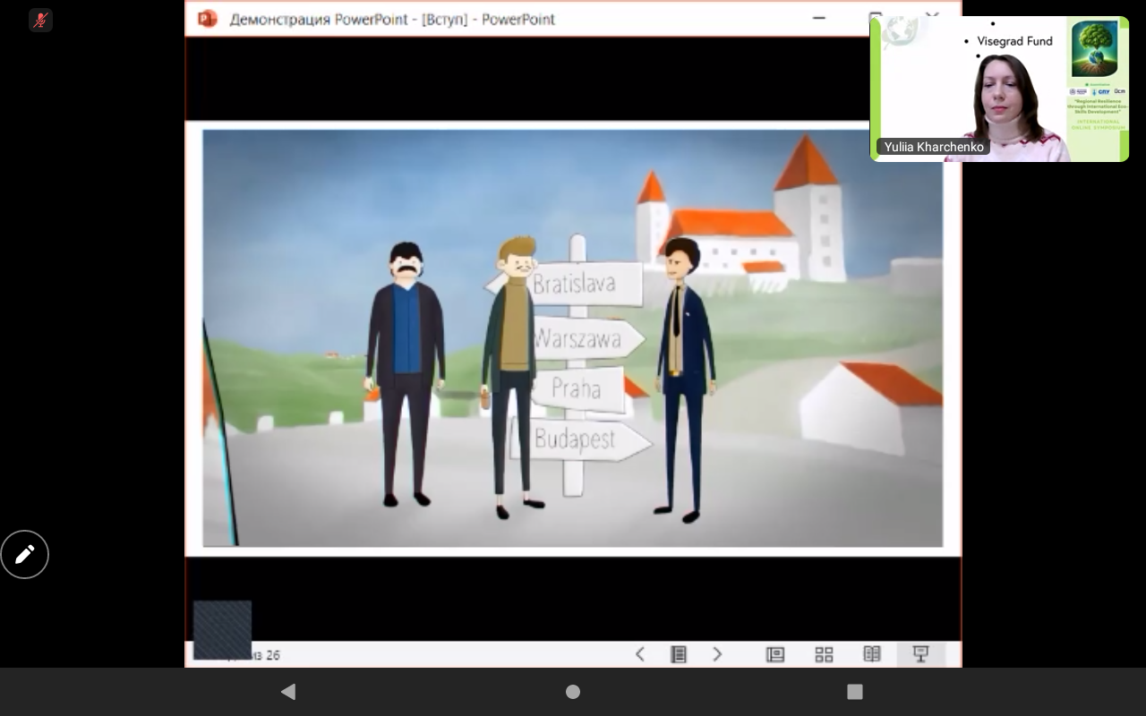Click the PowerPoint window title text
The width and height of the screenshot is (1146, 716).
pos(392,19)
